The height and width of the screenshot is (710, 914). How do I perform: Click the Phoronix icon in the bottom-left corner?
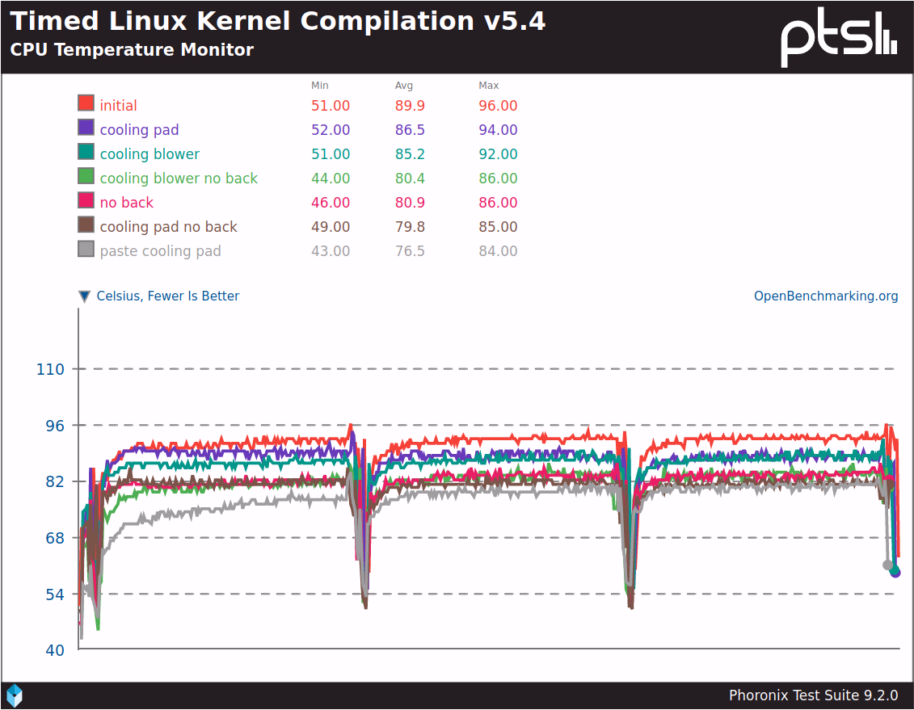15,695
